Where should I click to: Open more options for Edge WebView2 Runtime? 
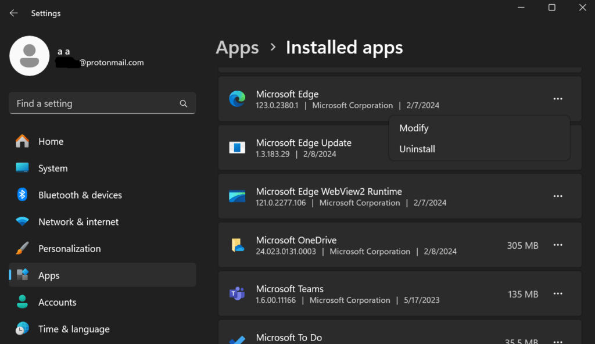tap(558, 196)
